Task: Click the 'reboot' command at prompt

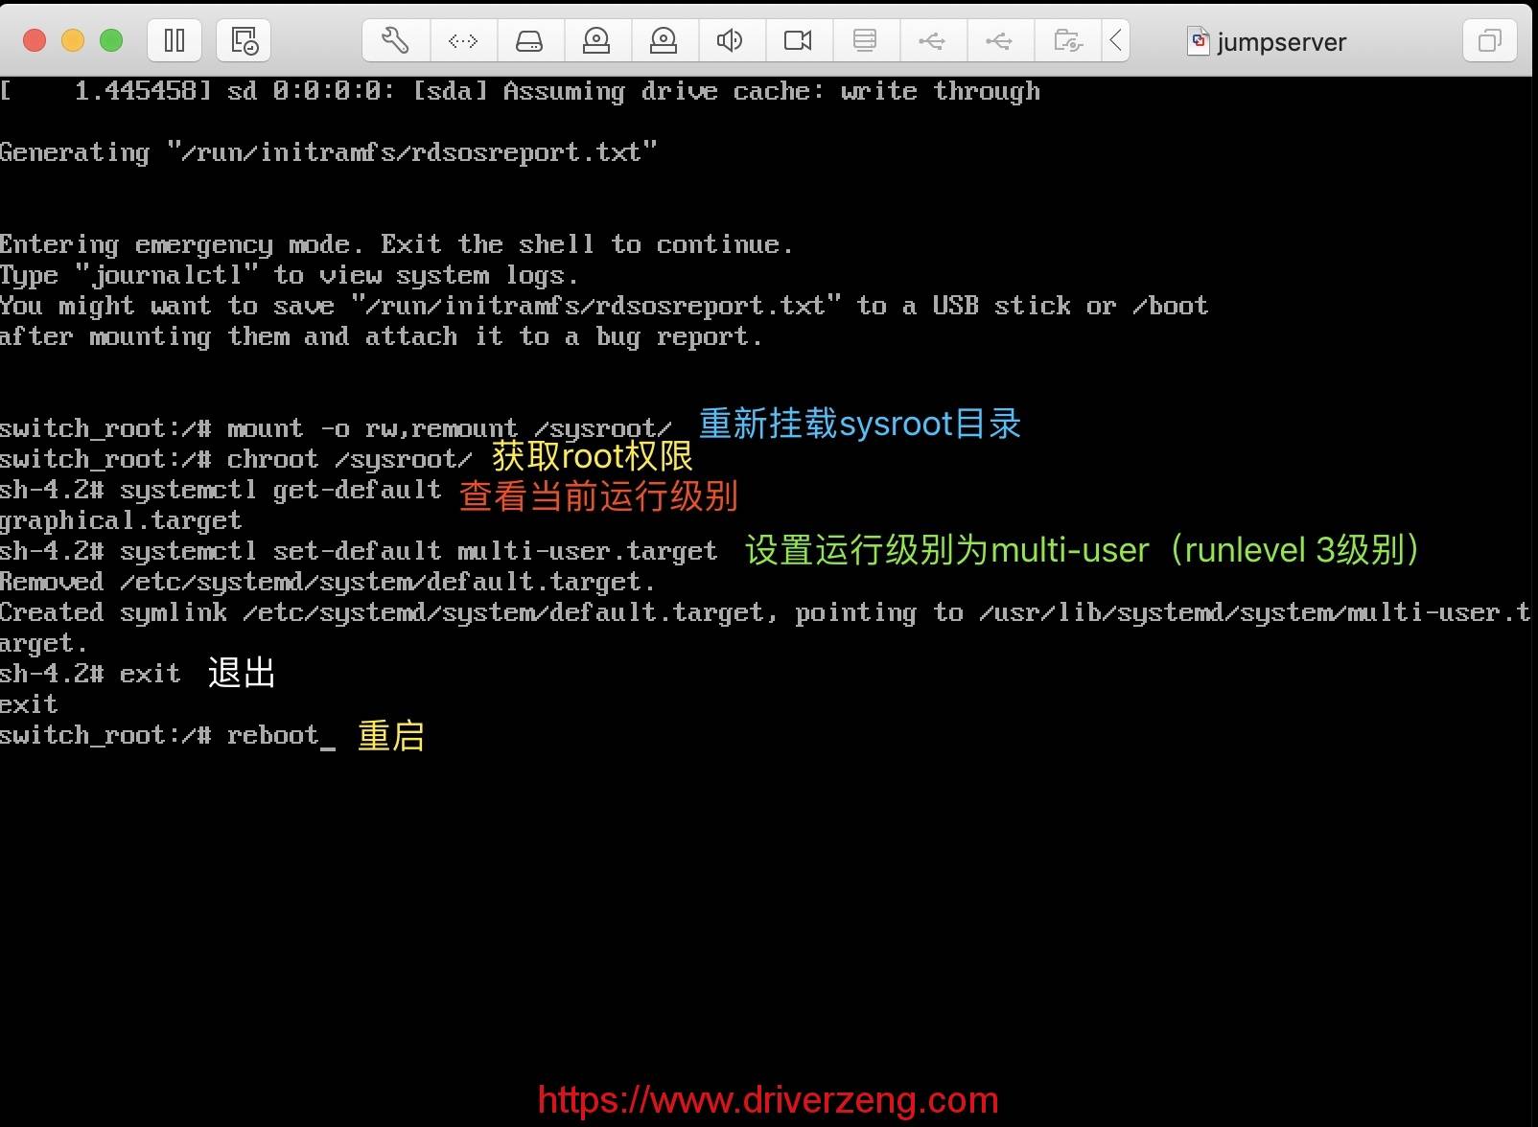Action: point(272,735)
